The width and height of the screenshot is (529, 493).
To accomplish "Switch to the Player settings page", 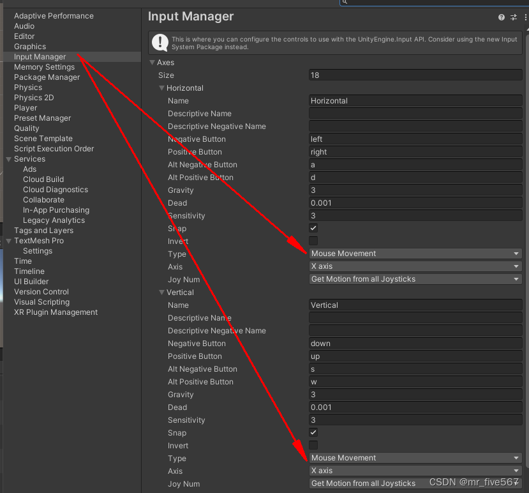I will point(26,107).
